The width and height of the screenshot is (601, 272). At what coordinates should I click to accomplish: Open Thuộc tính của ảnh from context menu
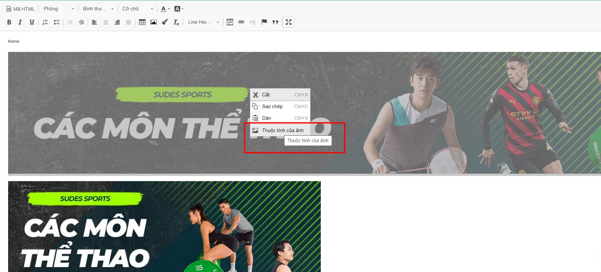[x=280, y=130]
